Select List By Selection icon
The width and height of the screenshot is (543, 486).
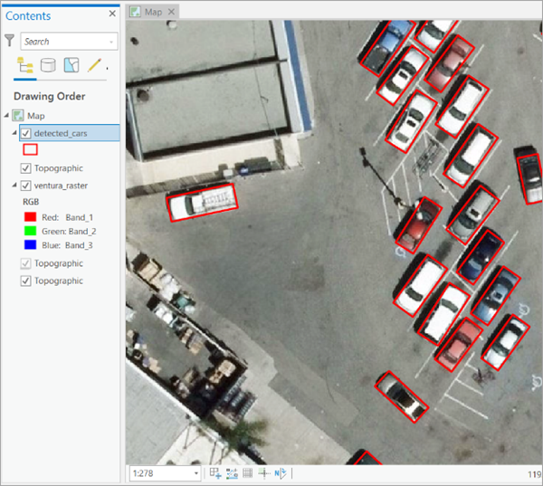coord(71,65)
